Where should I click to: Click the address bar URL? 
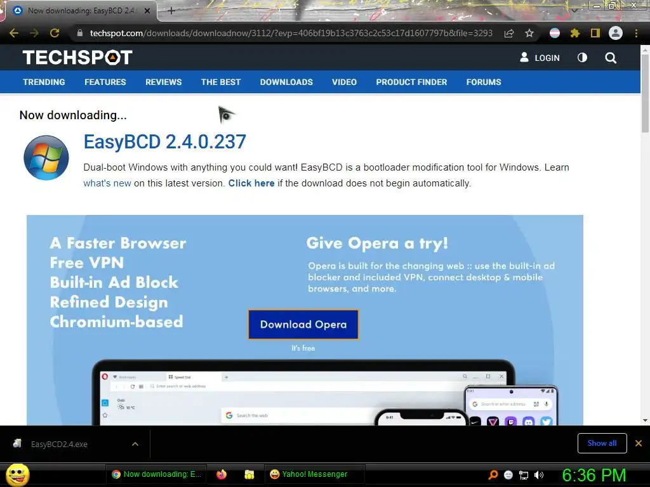(291, 33)
